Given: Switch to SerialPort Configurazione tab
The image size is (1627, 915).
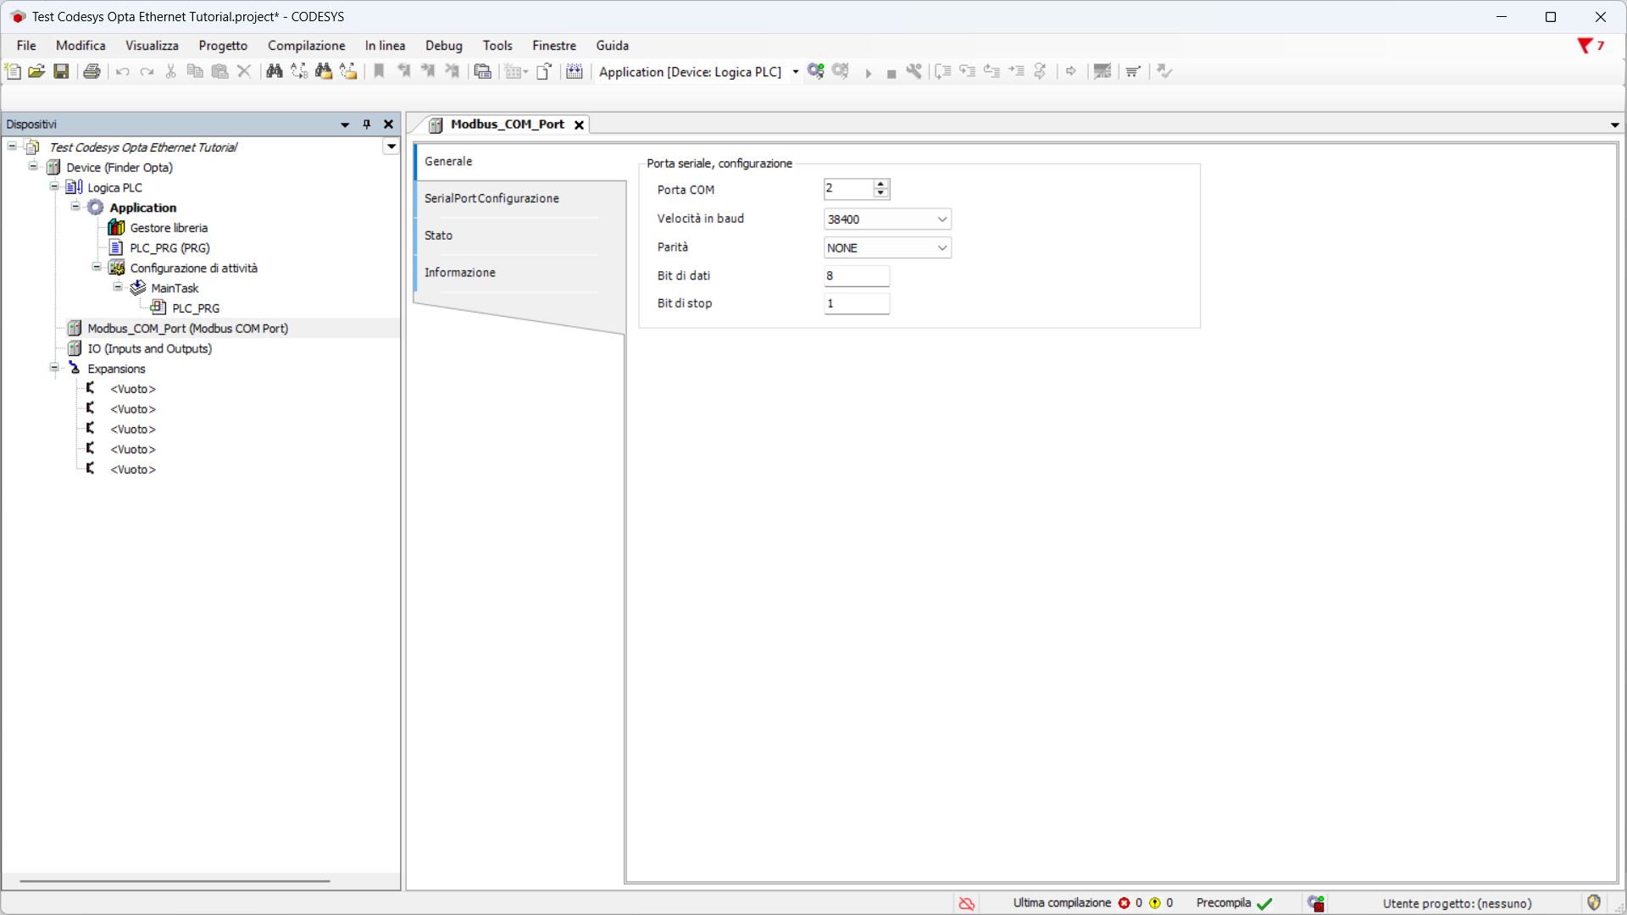Looking at the screenshot, I should pos(491,198).
